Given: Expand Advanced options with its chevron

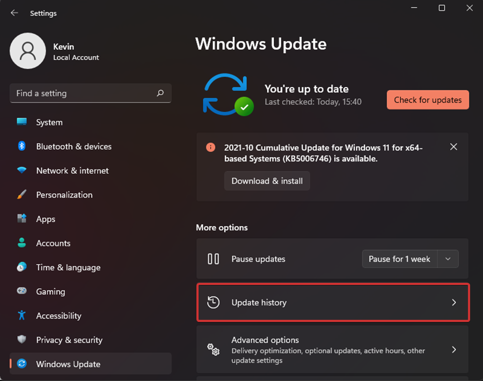Looking at the screenshot, I should (453, 350).
